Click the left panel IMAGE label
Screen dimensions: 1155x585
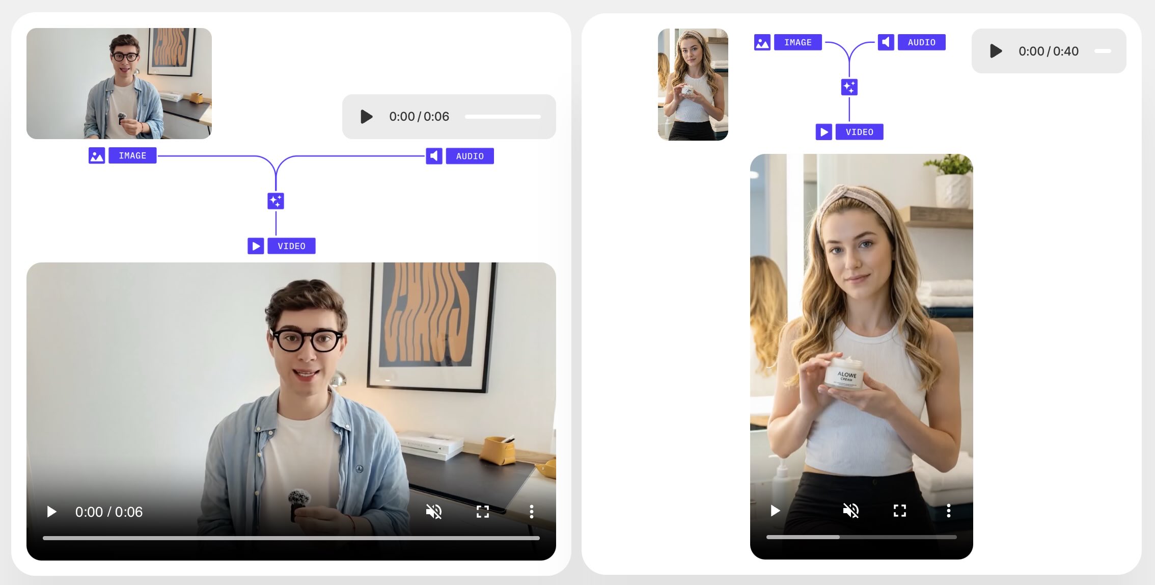(x=132, y=156)
